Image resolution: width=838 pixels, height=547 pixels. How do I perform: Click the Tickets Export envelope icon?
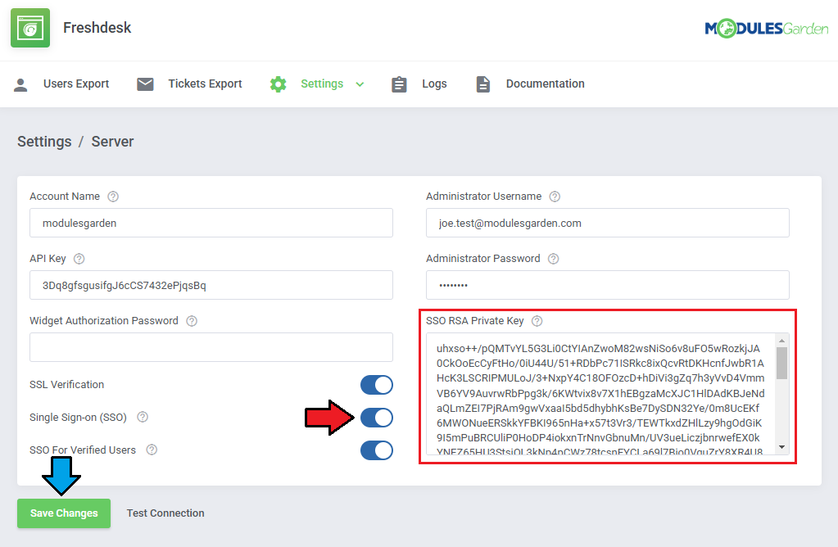click(145, 84)
